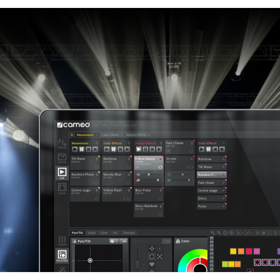Viewport: 280px width, 280px height.
Task: Click add tab plus icon
Action: (72, 135)
